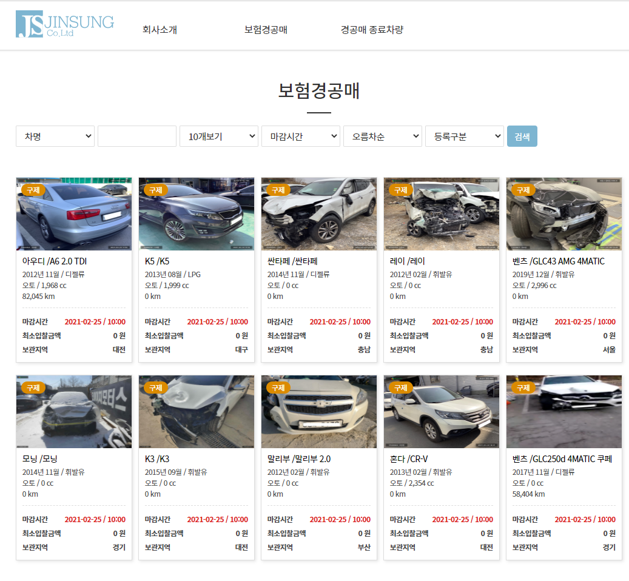The height and width of the screenshot is (581, 629).
Task: Click the 58,404 km mileage text
Action: [x=529, y=494]
